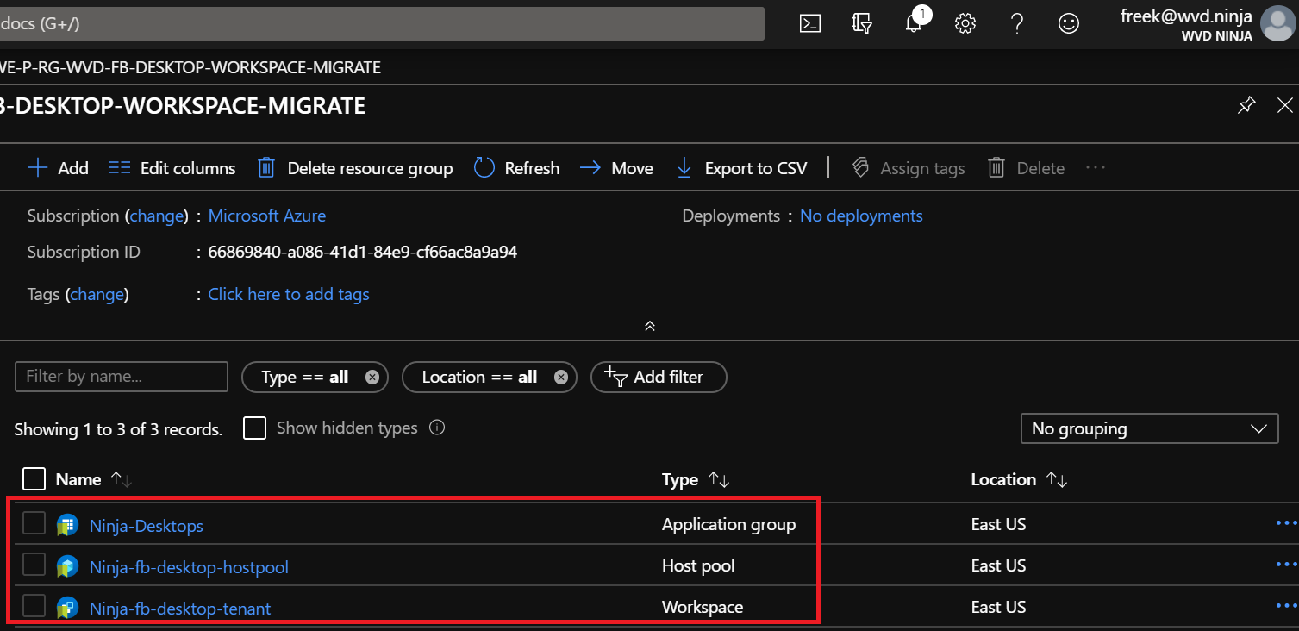
Task: Open the notifications bell
Action: pos(915,23)
